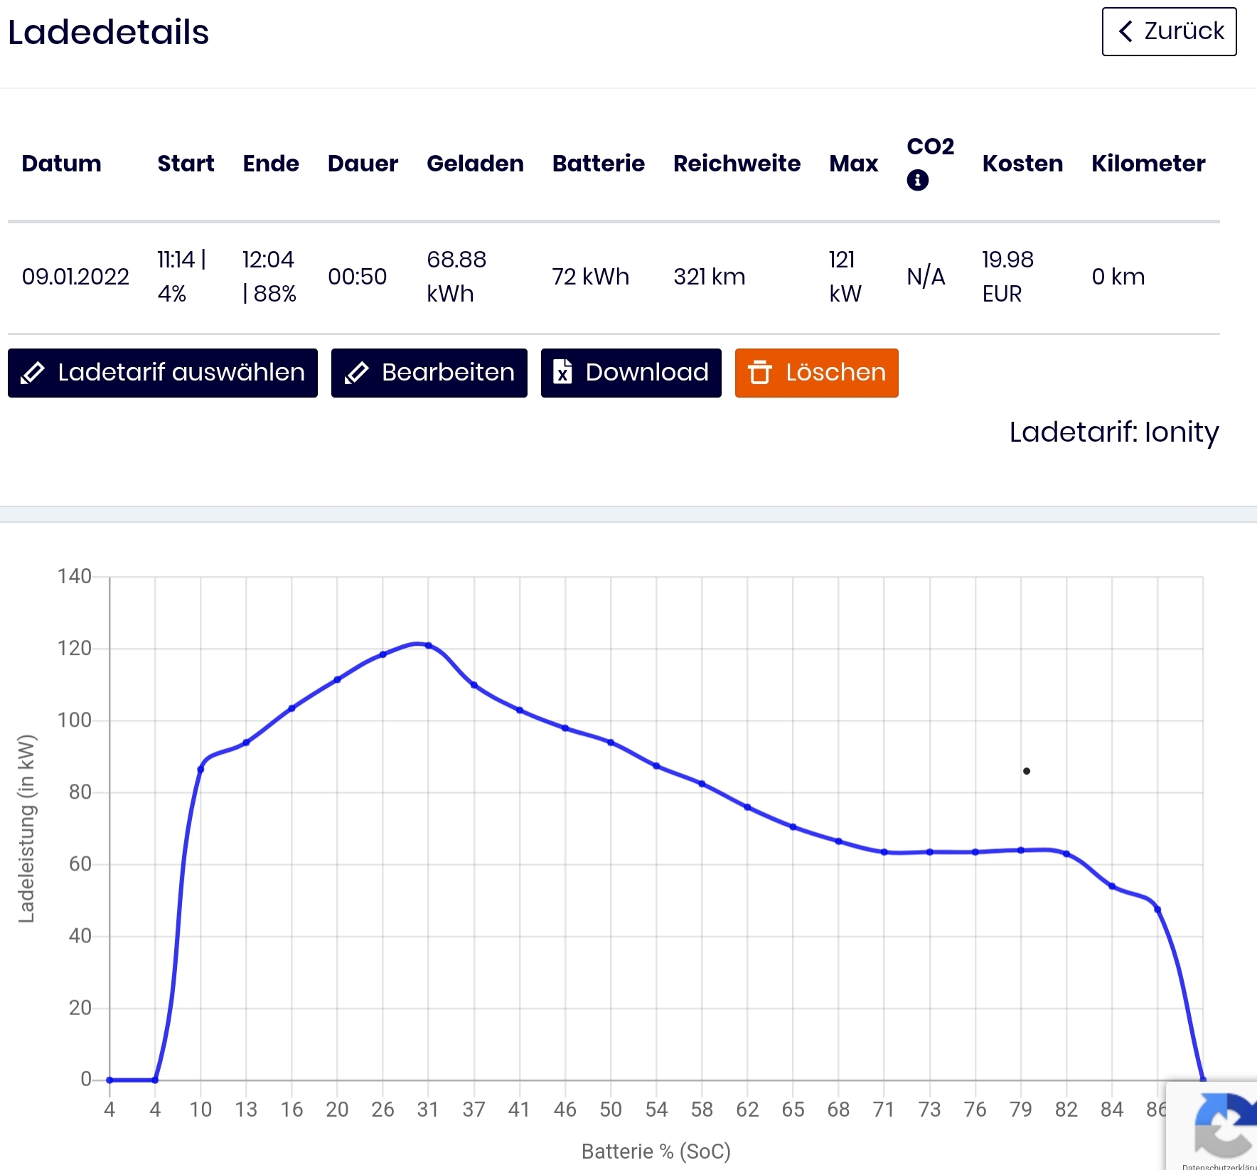Click the Ladedetails page heading

coord(108,33)
